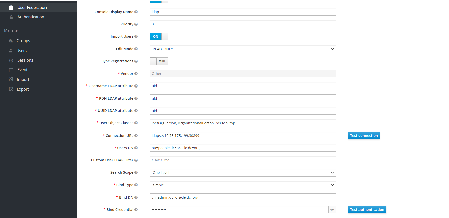Click the Bind Credential password field

(x=239, y=210)
